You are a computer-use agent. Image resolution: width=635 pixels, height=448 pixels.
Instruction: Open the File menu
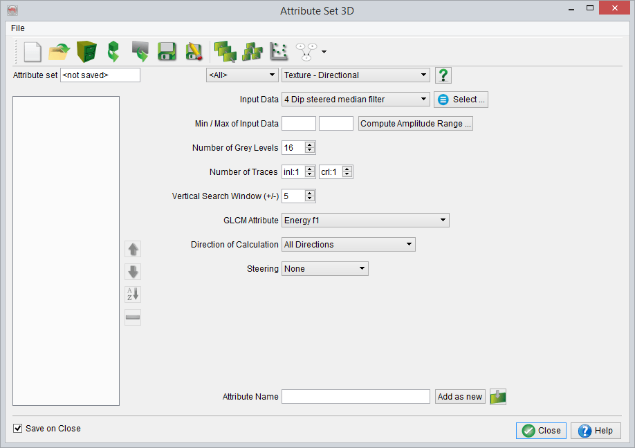pos(18,28)
